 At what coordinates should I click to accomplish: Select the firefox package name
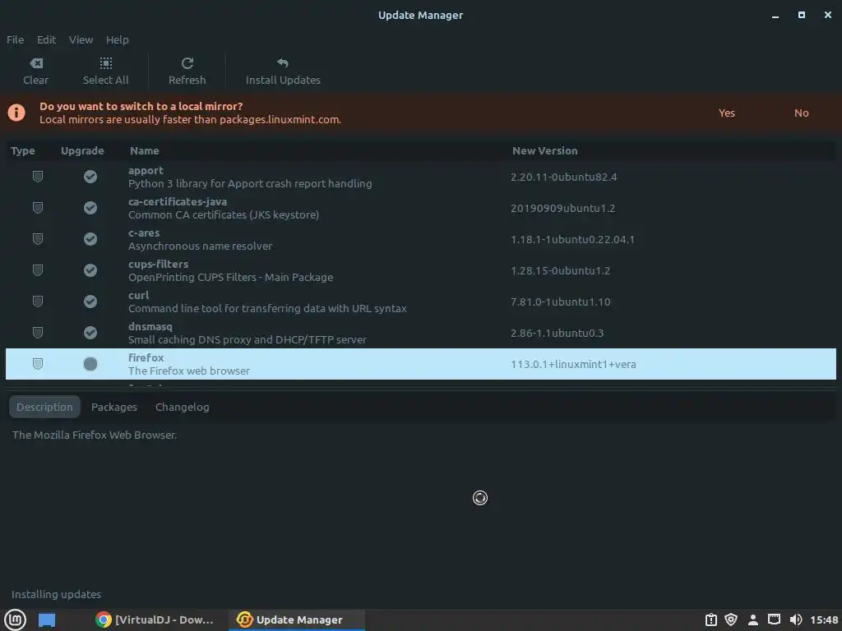click(x=146, y=357)
